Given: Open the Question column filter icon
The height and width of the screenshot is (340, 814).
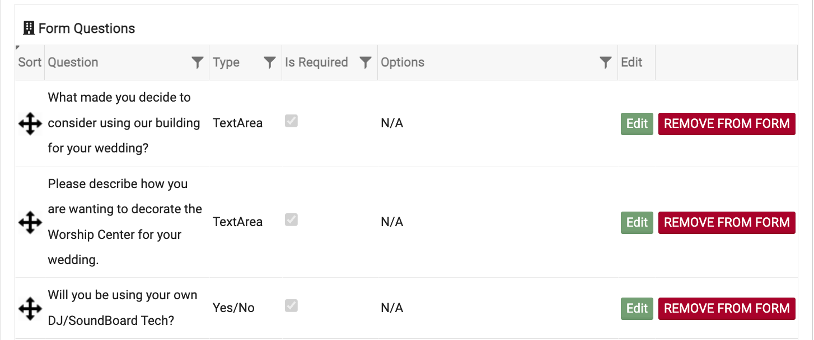Looking at the screenshot, I should point(197,63).
